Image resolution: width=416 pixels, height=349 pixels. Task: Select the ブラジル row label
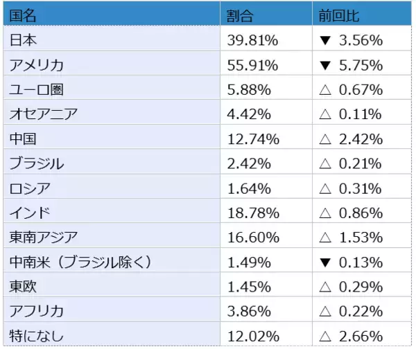click(36, 164)
